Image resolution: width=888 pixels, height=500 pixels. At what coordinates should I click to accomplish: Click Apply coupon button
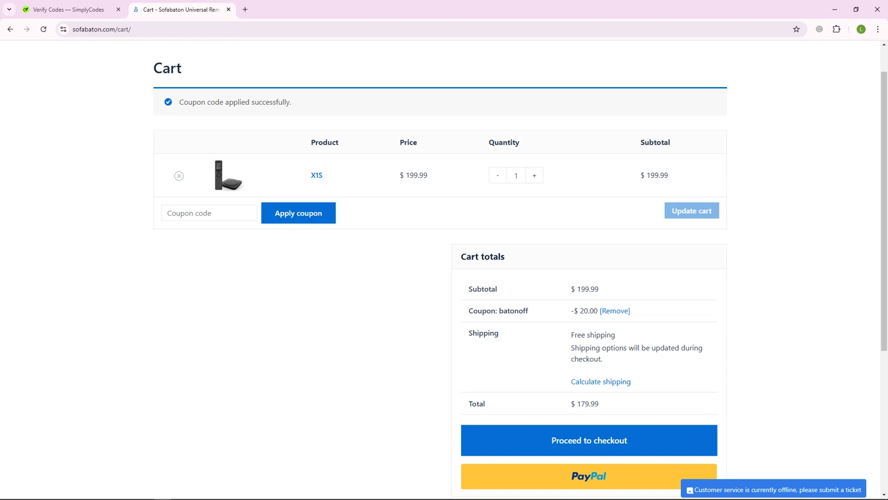pos(298,213)
